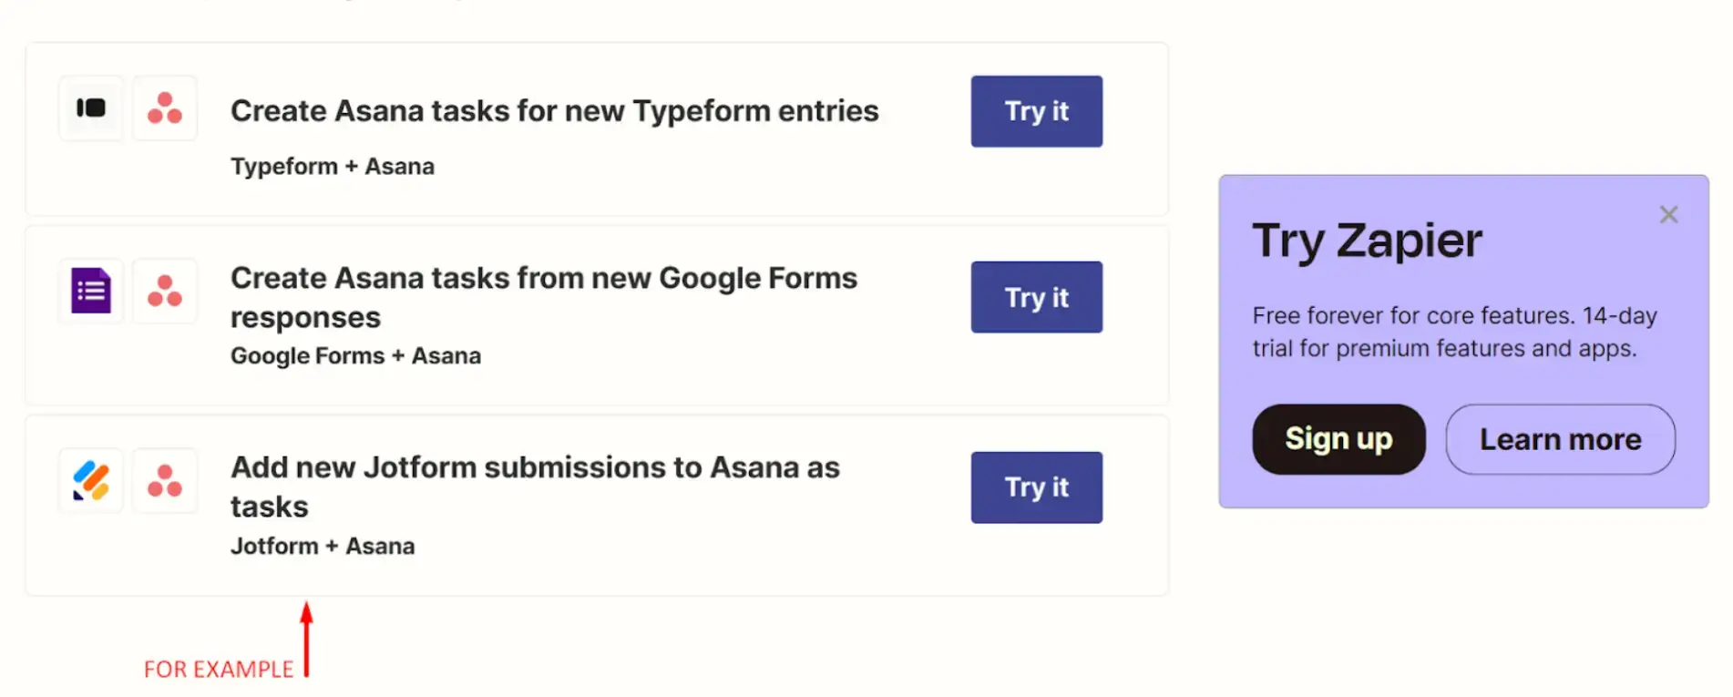Click the Asana icon beside Google Forms

tap(165, 291)
